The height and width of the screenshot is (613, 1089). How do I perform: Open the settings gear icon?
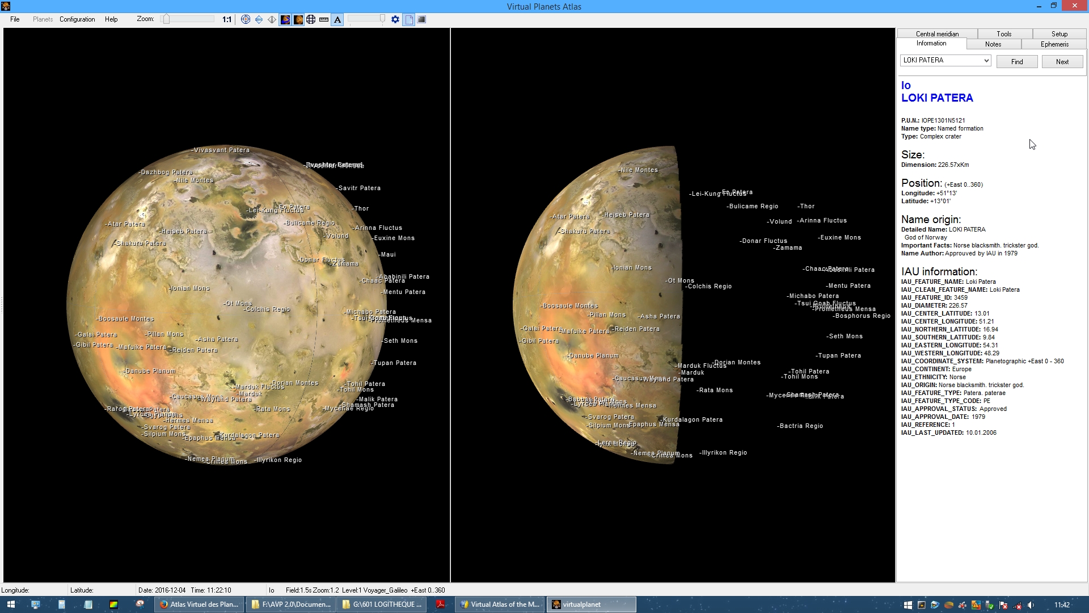coord(395,19)
